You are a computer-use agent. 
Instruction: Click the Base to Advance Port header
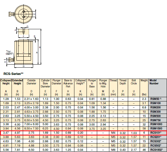coord(68,88)
